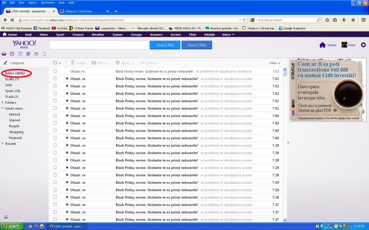Screen dimensions: 369x230
Task: Go to Finance in Yahoo navigation bar
Action: (x=78, y=35)
